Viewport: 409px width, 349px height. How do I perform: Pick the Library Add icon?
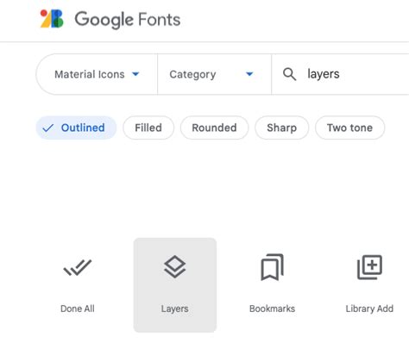(x=369, y=267)
